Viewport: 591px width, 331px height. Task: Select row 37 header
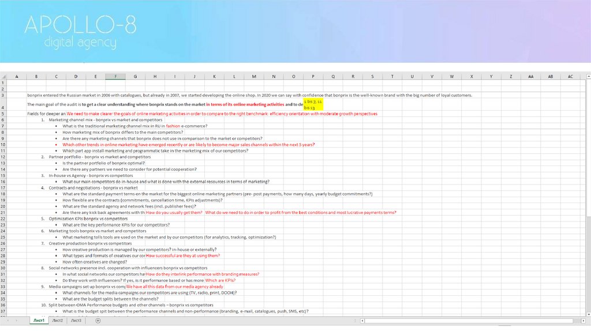3,311
